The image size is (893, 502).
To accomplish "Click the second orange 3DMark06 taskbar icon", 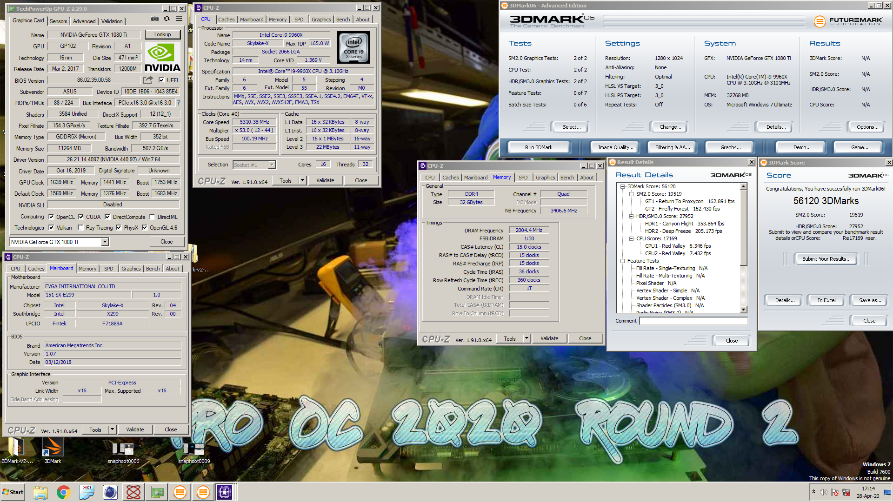I will point(203,492).
